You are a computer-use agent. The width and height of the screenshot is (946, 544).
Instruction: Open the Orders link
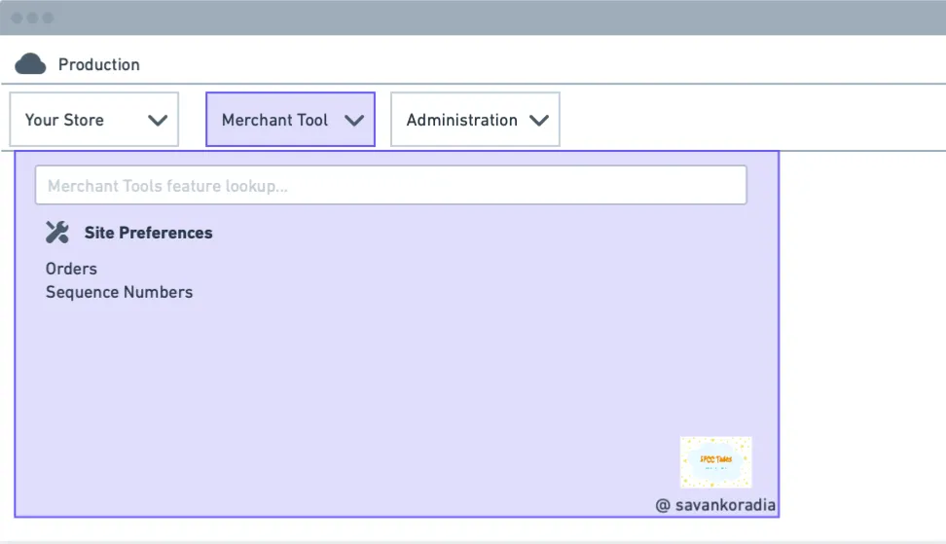[71, 269]
